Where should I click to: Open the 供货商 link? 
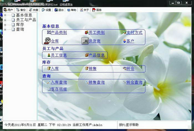pos(95,41)
